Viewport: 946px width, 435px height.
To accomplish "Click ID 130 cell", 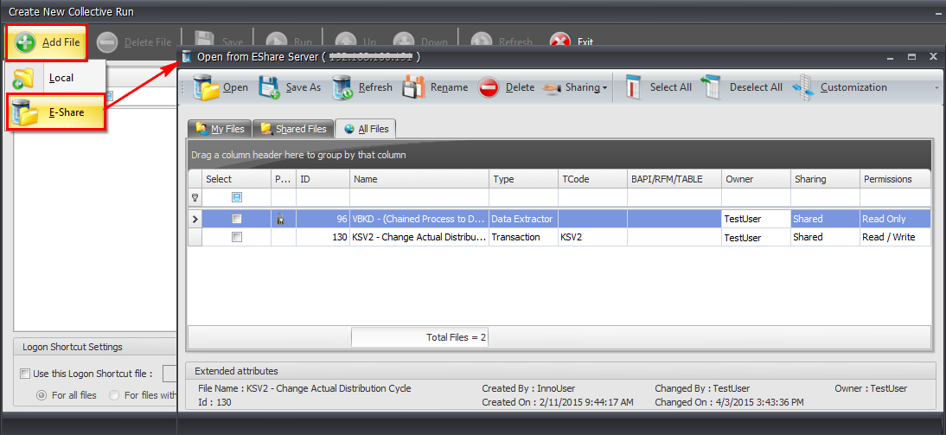I will [323, 237].
